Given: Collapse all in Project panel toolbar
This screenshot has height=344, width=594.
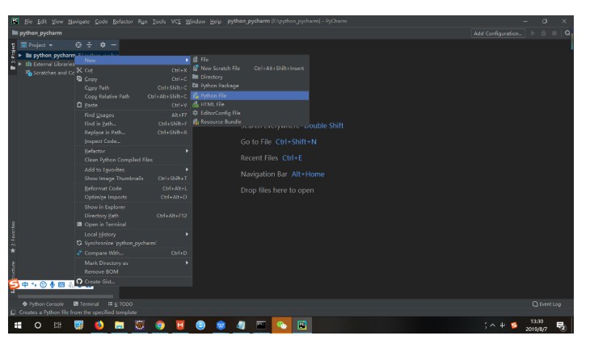Looking at the screenshot, I should (x=90, y=44).
